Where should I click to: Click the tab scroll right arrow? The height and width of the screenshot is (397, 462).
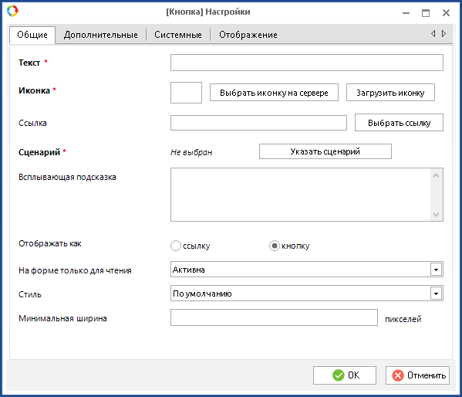(443, 34)
